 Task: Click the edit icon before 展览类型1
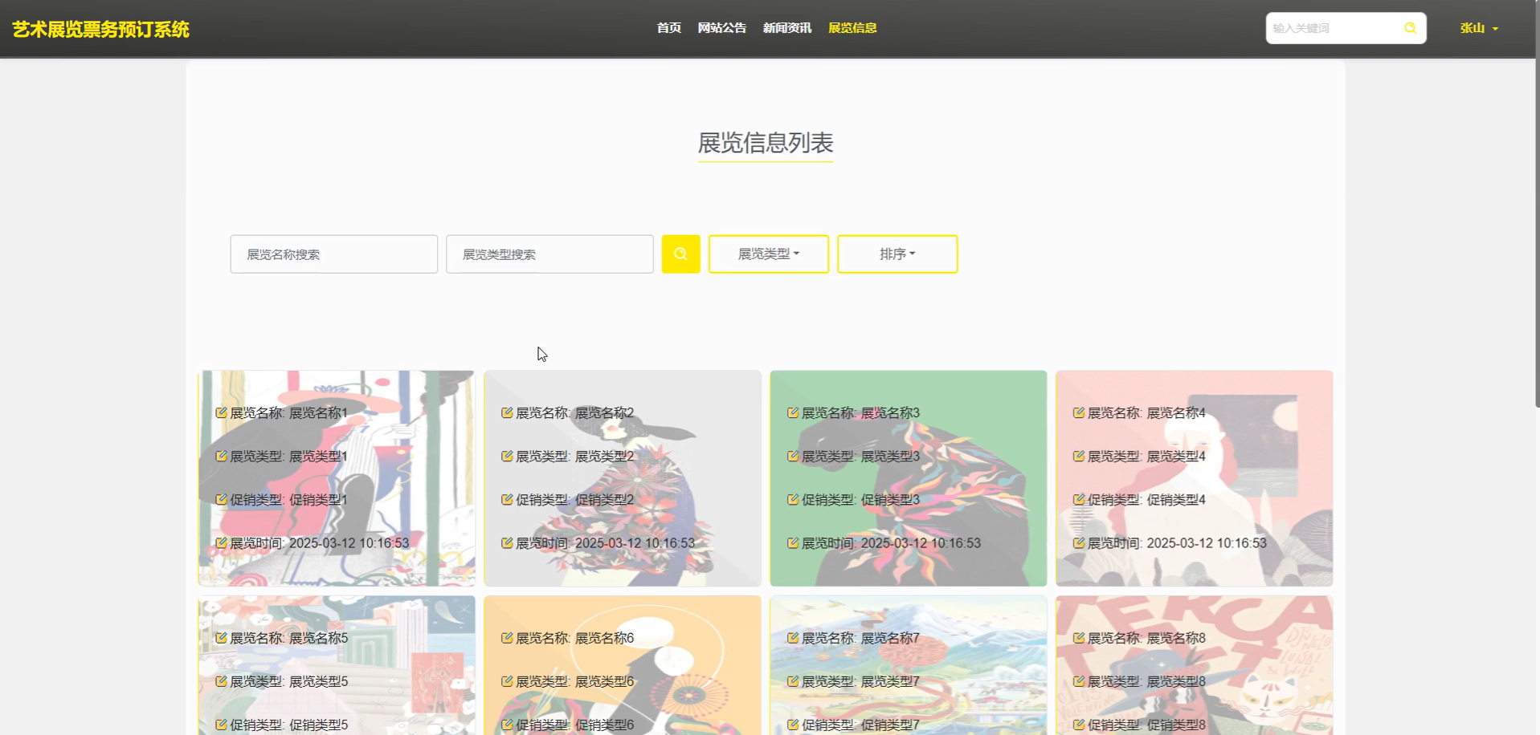point(221,456)
